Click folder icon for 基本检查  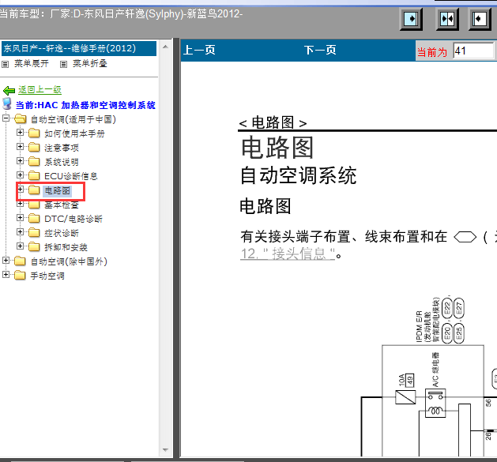click(x=34, y=205)
